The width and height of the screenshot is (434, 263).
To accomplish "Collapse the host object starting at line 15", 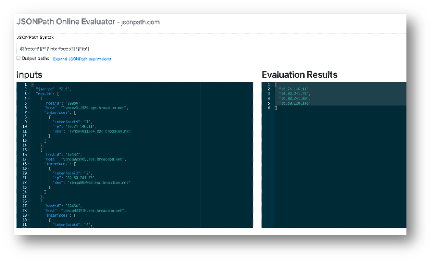I will (29, 150).
